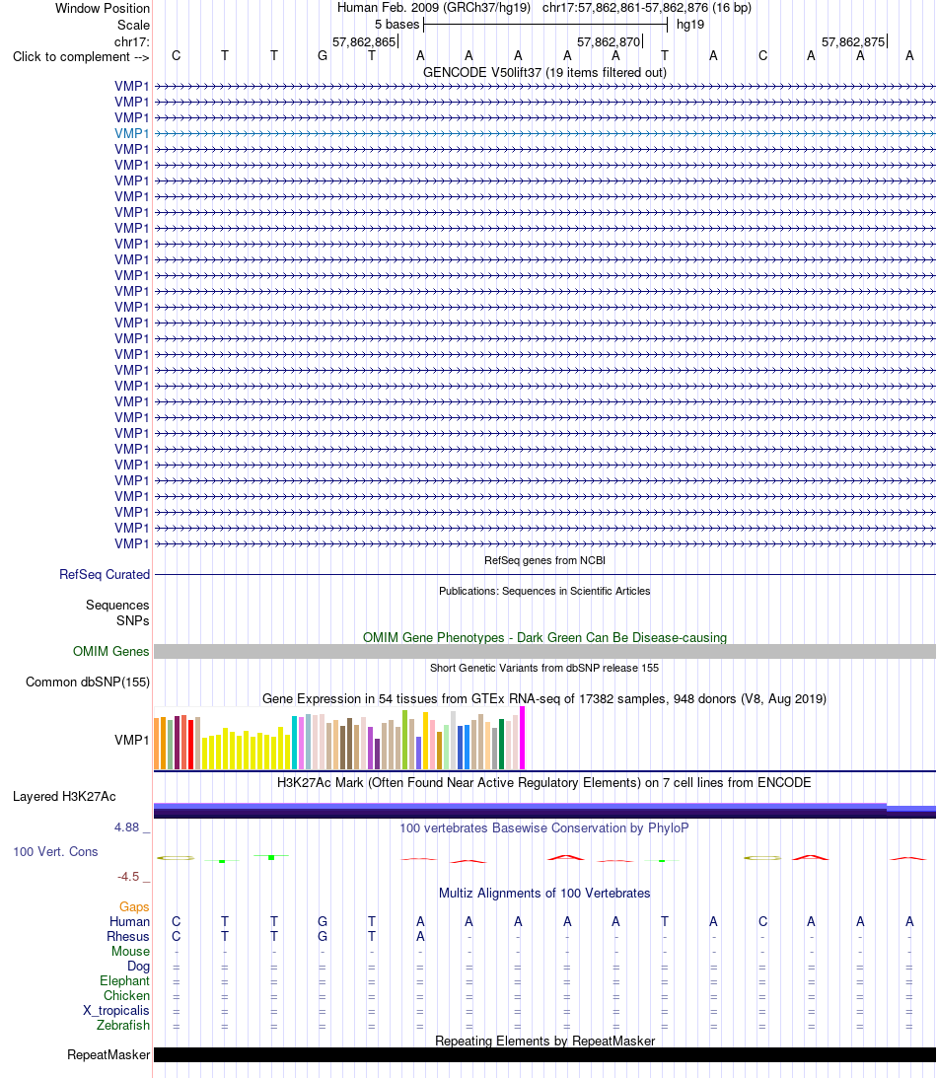Open 'Short Genetic Variants from dbSNP release 155'
Image resolution: width=937 pixels, height=1078 pixels.
544,668
